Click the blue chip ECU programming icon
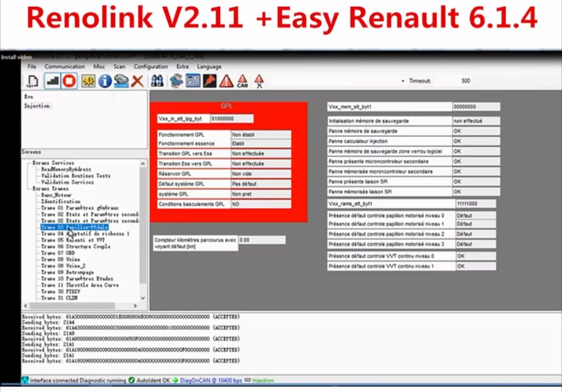The width and height of the screenshot is (562, 392). (176, 81)
